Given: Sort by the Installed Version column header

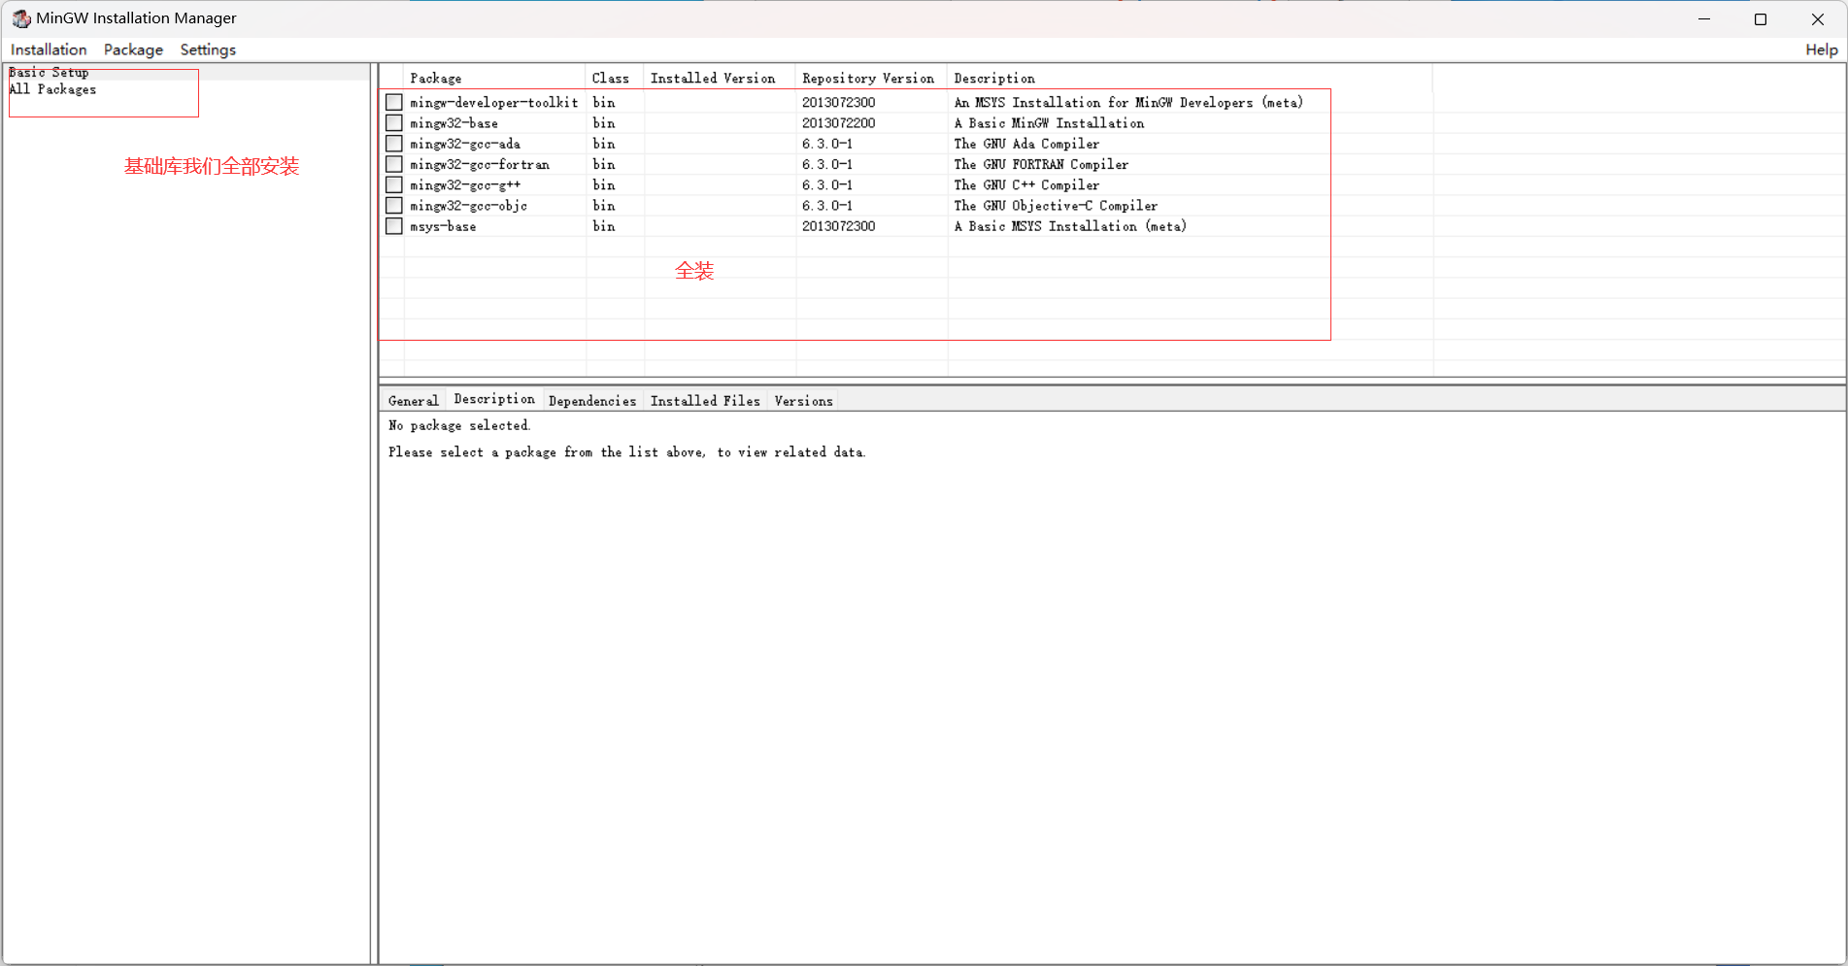Looking at the screenshot, I should tap(720, 78).
